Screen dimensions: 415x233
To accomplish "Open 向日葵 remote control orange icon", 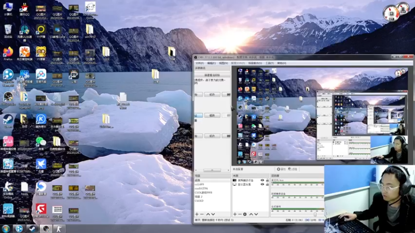I will (24, 54).
